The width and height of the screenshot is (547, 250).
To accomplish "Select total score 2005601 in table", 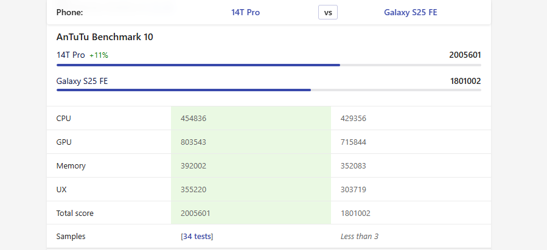I will (x=195, y=214).
